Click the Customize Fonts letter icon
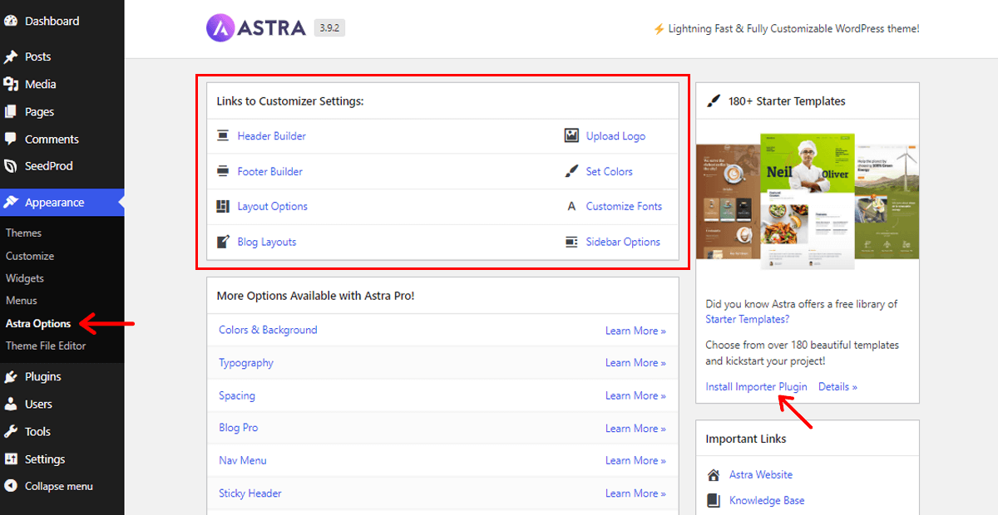This screenshot has height=515, width=998. [x=571, y=206]
